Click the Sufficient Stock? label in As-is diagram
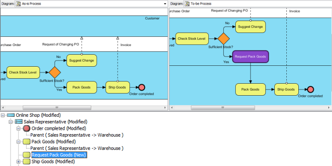Image resolution: width=332 pixels, height=166 pixels. [x=52, y=80]
